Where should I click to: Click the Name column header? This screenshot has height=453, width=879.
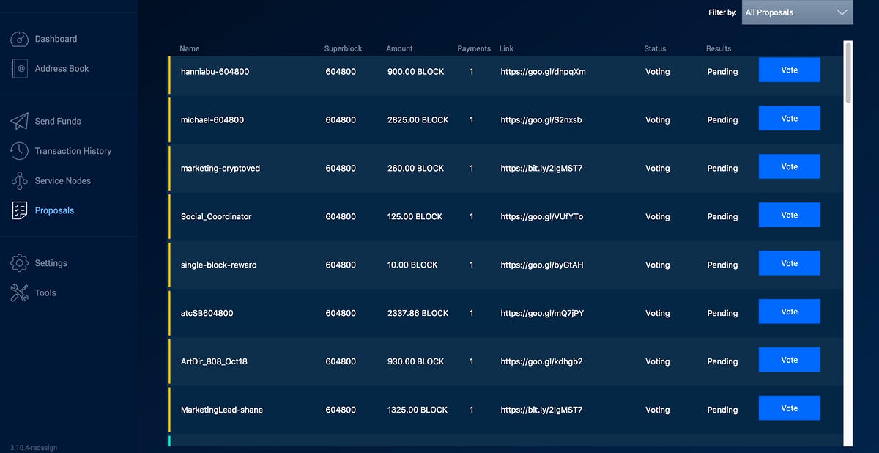(x=189, y=48)
